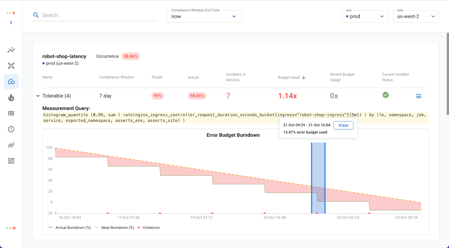Open the alert circle icon in sidebar

pyautogui.click(x=11, y=129)
